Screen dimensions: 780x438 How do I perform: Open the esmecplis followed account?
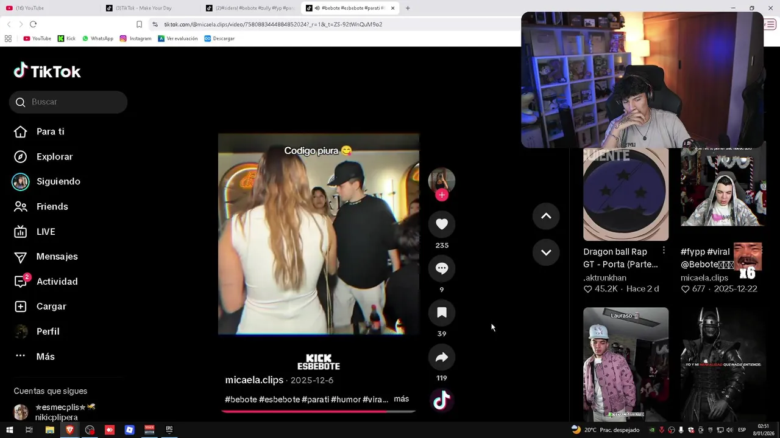(55, 412)
